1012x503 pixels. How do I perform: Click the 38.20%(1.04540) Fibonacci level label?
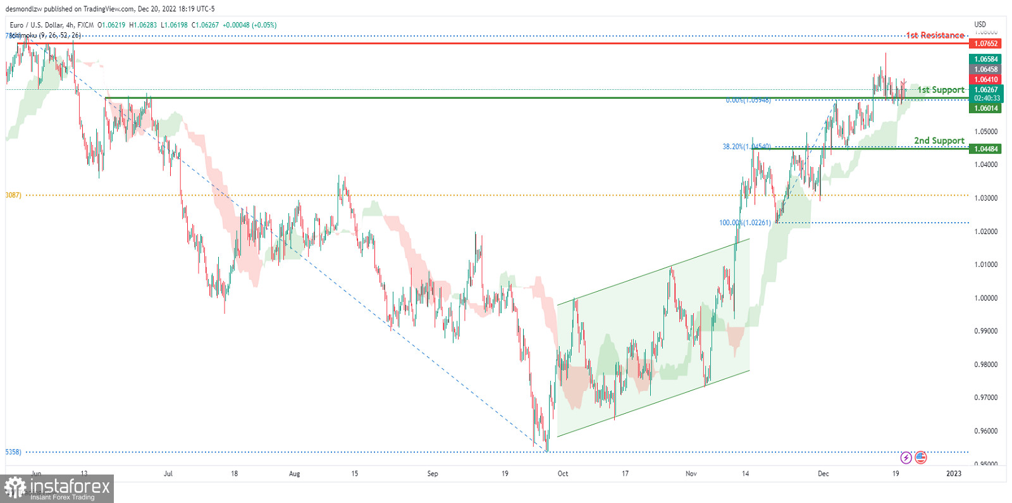[x=746, y=147]
